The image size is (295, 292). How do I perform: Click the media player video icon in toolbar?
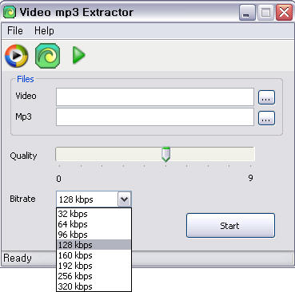pos(17,56)
